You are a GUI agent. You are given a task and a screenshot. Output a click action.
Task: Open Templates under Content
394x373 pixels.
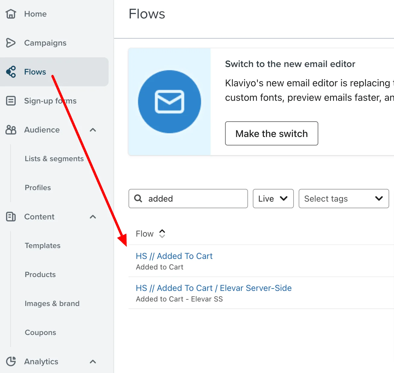click(43, 246)
